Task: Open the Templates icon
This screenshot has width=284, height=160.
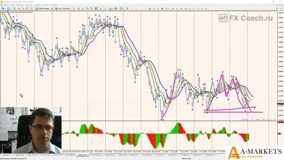Action: (x=121, y=8)
